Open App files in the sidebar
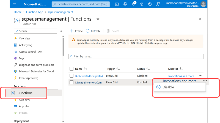 (x=24, y=106)
